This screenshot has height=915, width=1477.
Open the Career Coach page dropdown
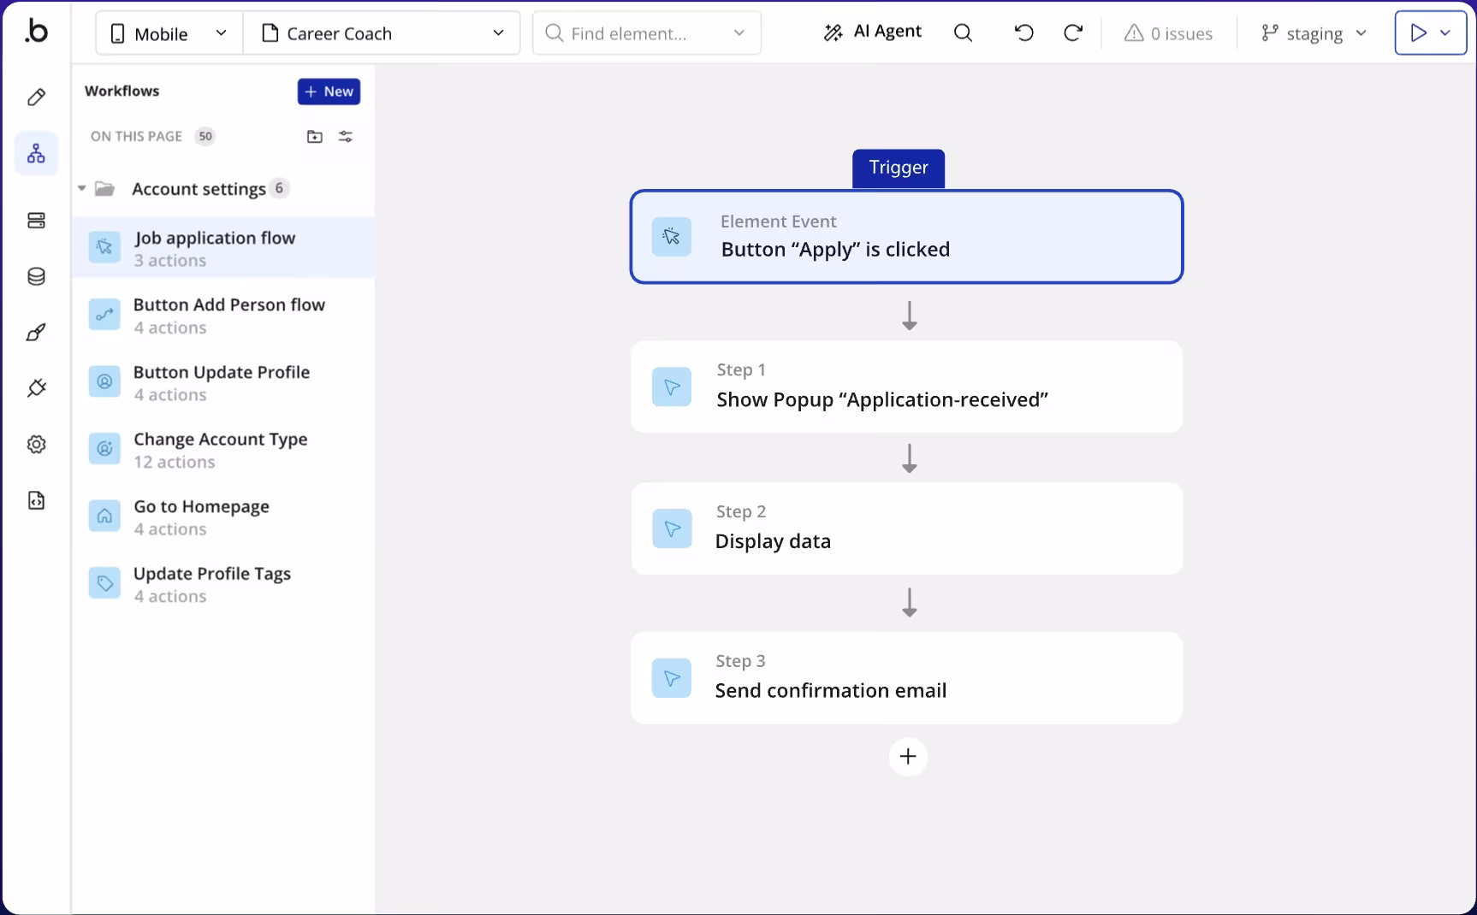(x=382, y=33)
